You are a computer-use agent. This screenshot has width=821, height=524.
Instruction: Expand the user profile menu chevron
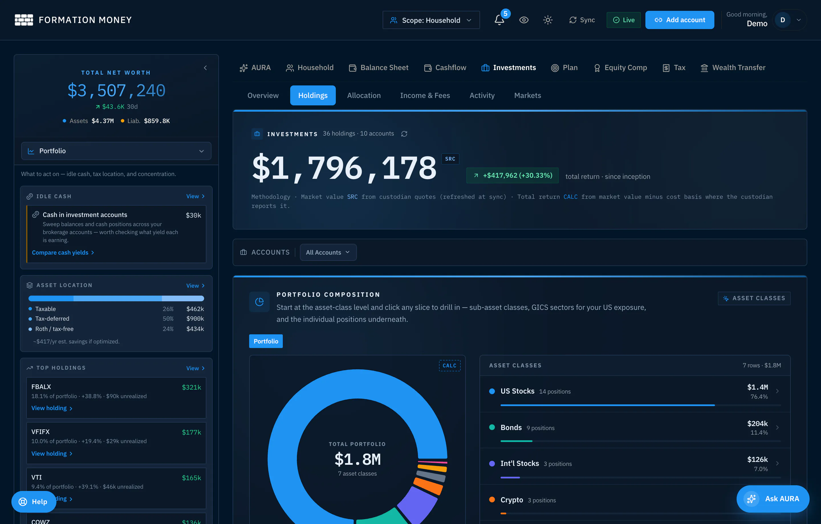798,20
